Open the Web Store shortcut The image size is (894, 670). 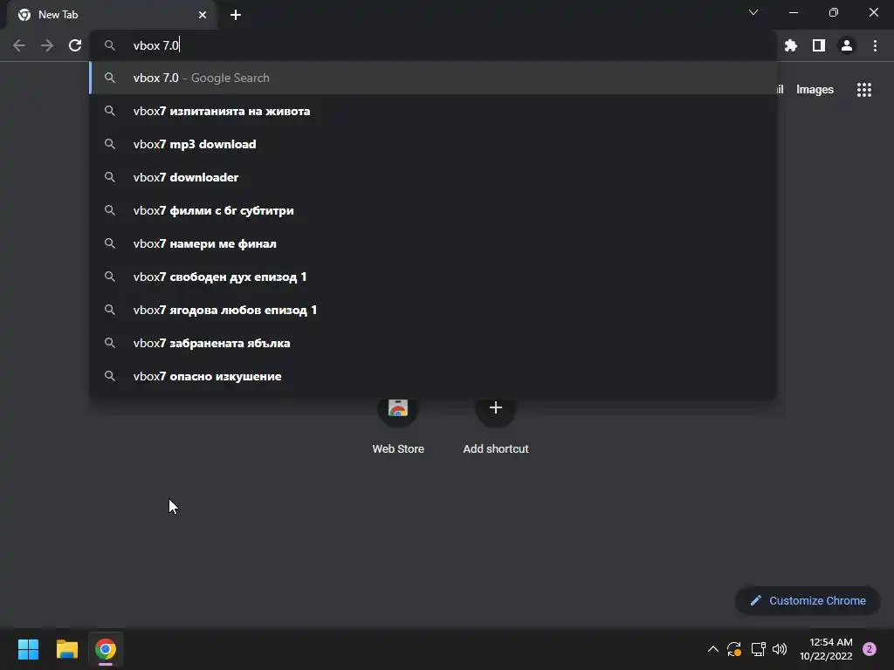pyautogui.click(x=398, y=425)
